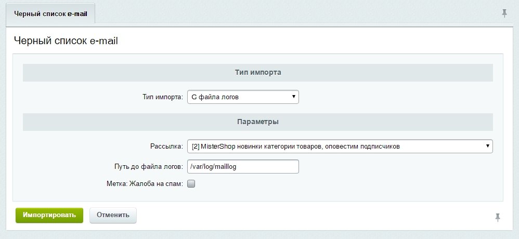Click the pin icon in the footer bar

(498, 217)
